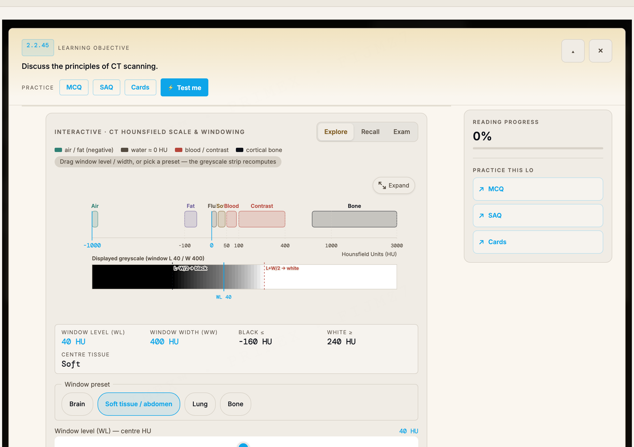Click the 40 HU window level value
This screenshot has width=634, height=447.
click(73, 342)
